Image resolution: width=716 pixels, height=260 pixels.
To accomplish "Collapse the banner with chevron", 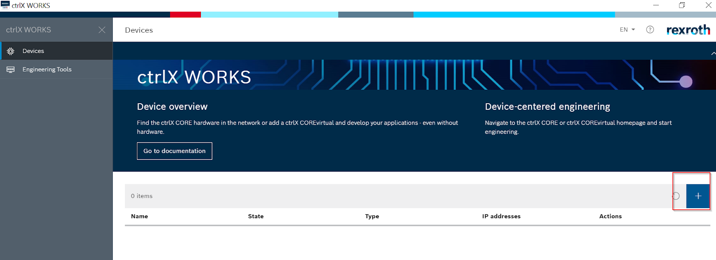I will click(713, 54).
